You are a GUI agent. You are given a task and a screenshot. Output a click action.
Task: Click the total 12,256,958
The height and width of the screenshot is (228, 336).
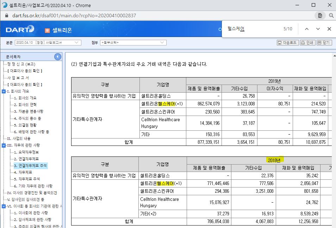(x=309, y=221)
